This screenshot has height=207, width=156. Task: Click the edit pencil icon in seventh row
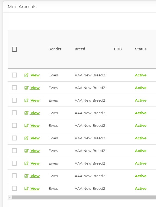point(26,151)
